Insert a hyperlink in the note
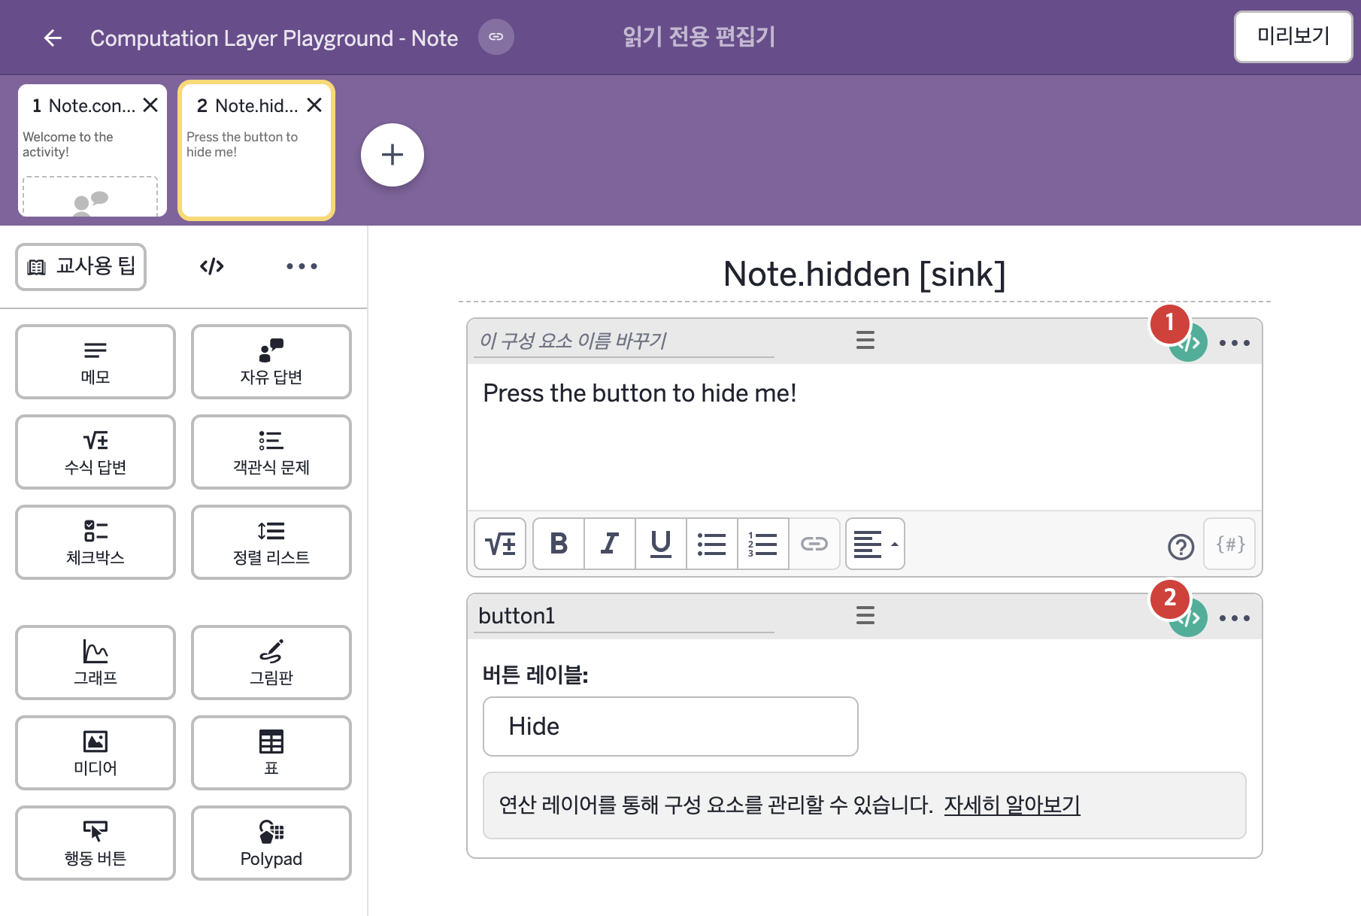1361x916 pixels. pyautogui.click(x=814, y=544)
